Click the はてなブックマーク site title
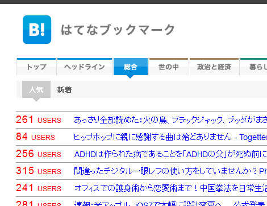Image resolution: width=267 pixels, height=206 pixels. [x=118, y=30]
